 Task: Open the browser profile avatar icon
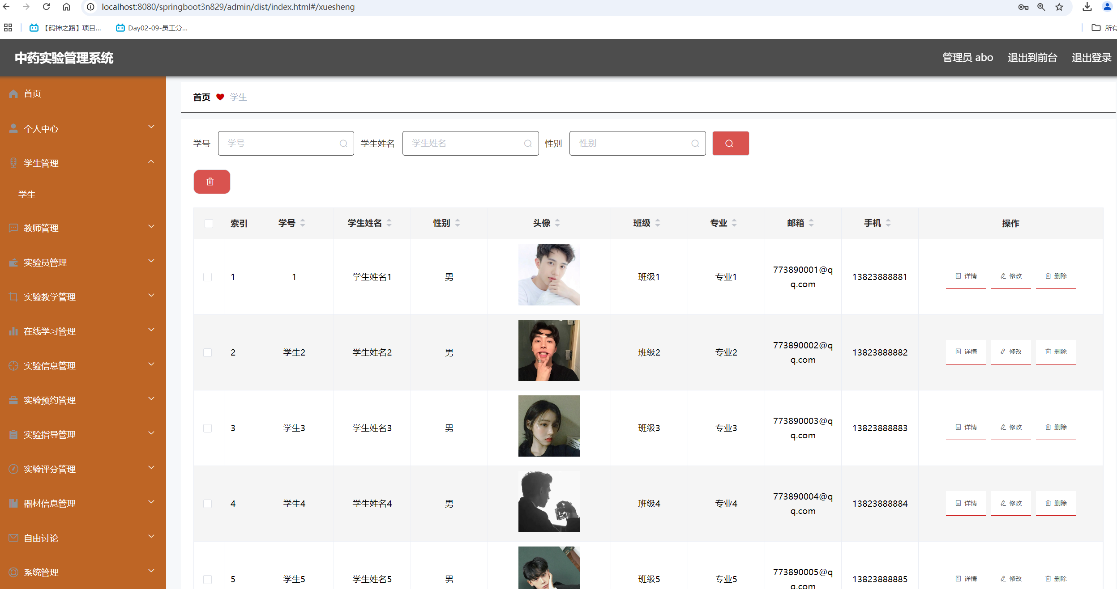pos(1107,7)
